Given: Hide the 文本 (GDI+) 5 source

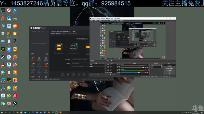Looking at the screenshot, I should tap(117, 65).
